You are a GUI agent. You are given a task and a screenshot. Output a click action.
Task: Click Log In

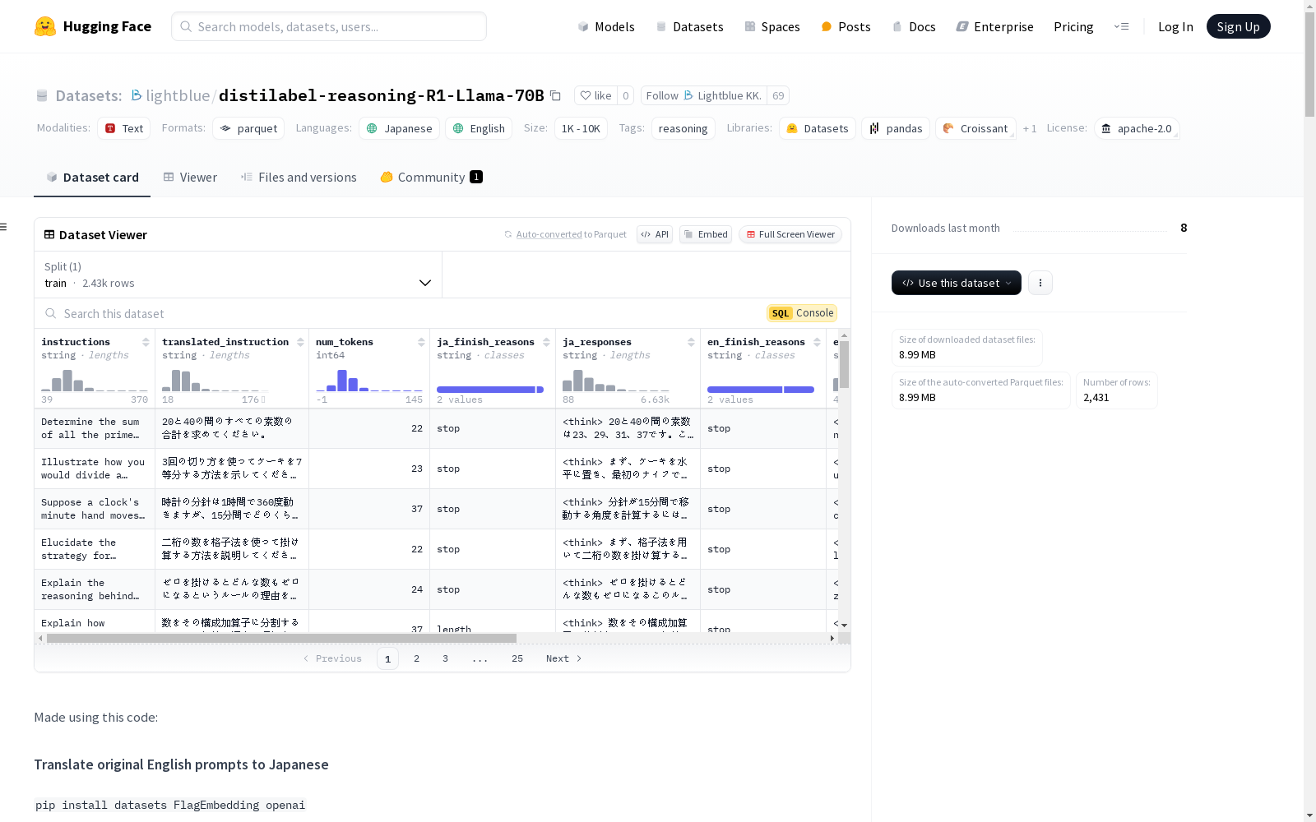1175,26
